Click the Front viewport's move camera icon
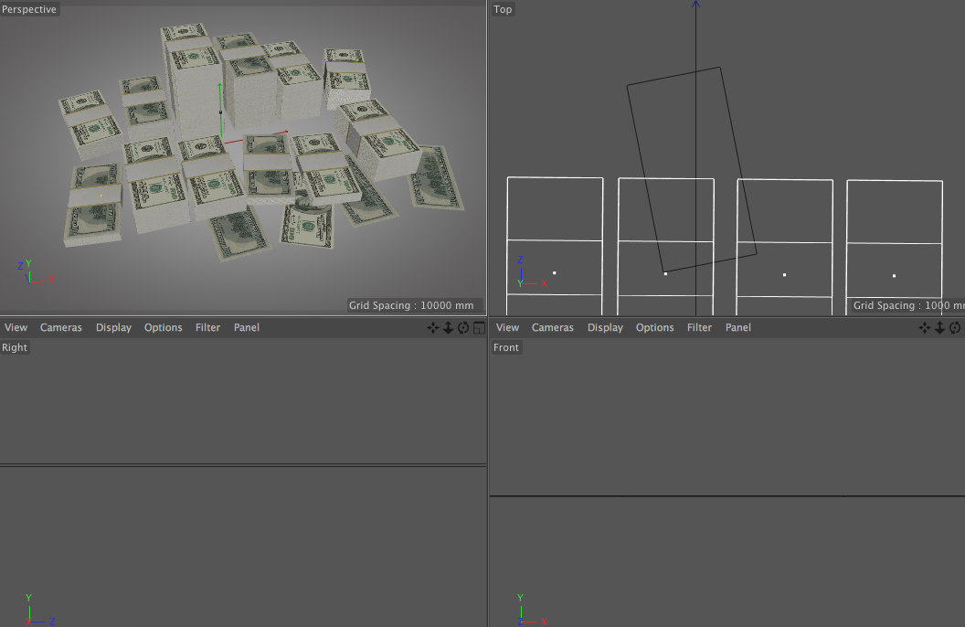The height and width of the screenshot is (627, 965). [x=925, y=328]
